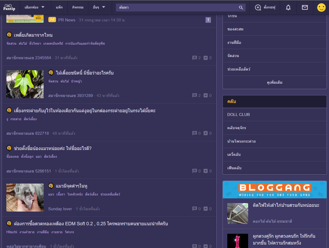This screenshot has height=248, width=329.
Task: Open member สมาชิกหมายเลข 3931289 profile
Action: 71,96
